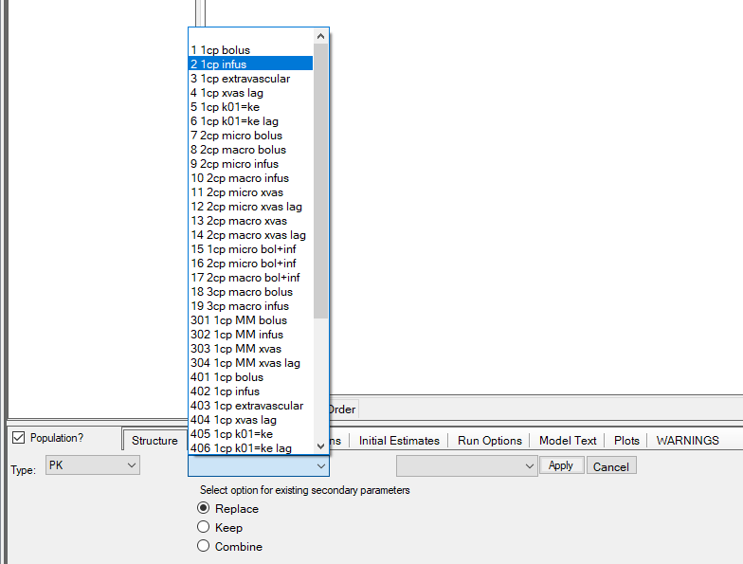Toggle the Population? checkbox
The height and width of the screenshot is (564, 743).
tap(18, 438)
